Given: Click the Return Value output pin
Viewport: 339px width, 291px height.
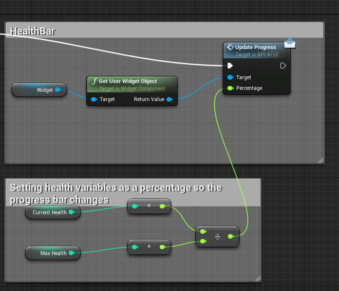Looking at the screenshot, I should 169,99.
